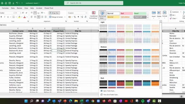Open the Data tab

click(13, 8)
